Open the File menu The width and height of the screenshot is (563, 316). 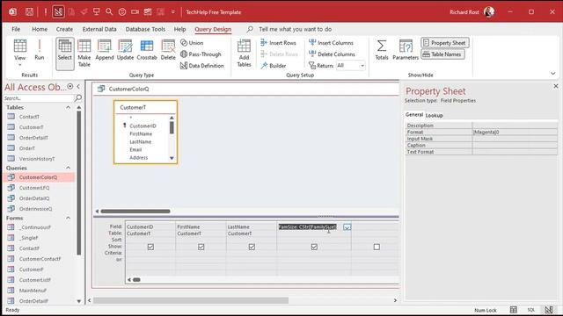click(x=16, y=29)
